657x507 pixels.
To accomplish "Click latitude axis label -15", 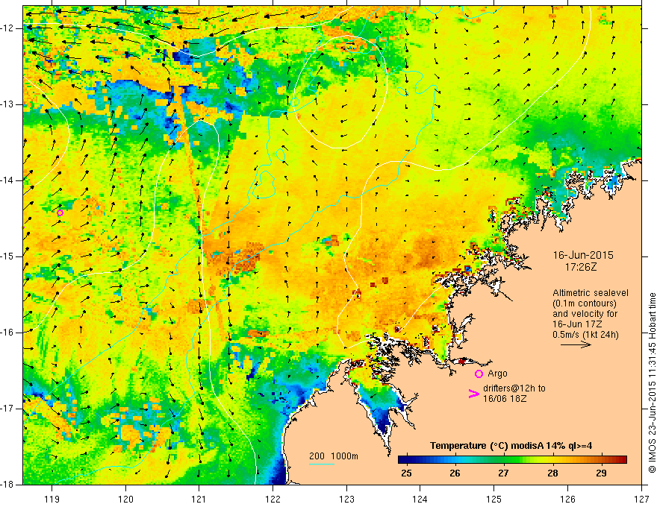I will [9, 256].
